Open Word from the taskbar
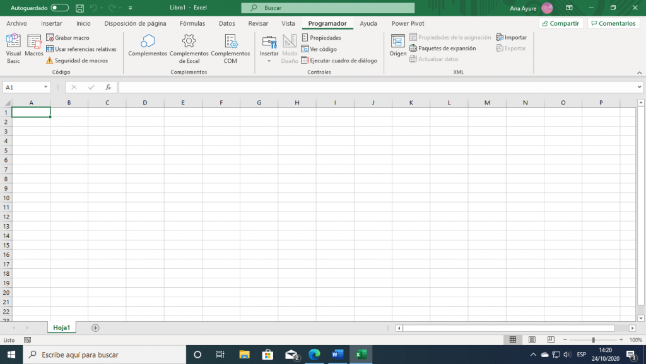Image resolution: width=646 pixels, height=364 pixels. [338, 355]
